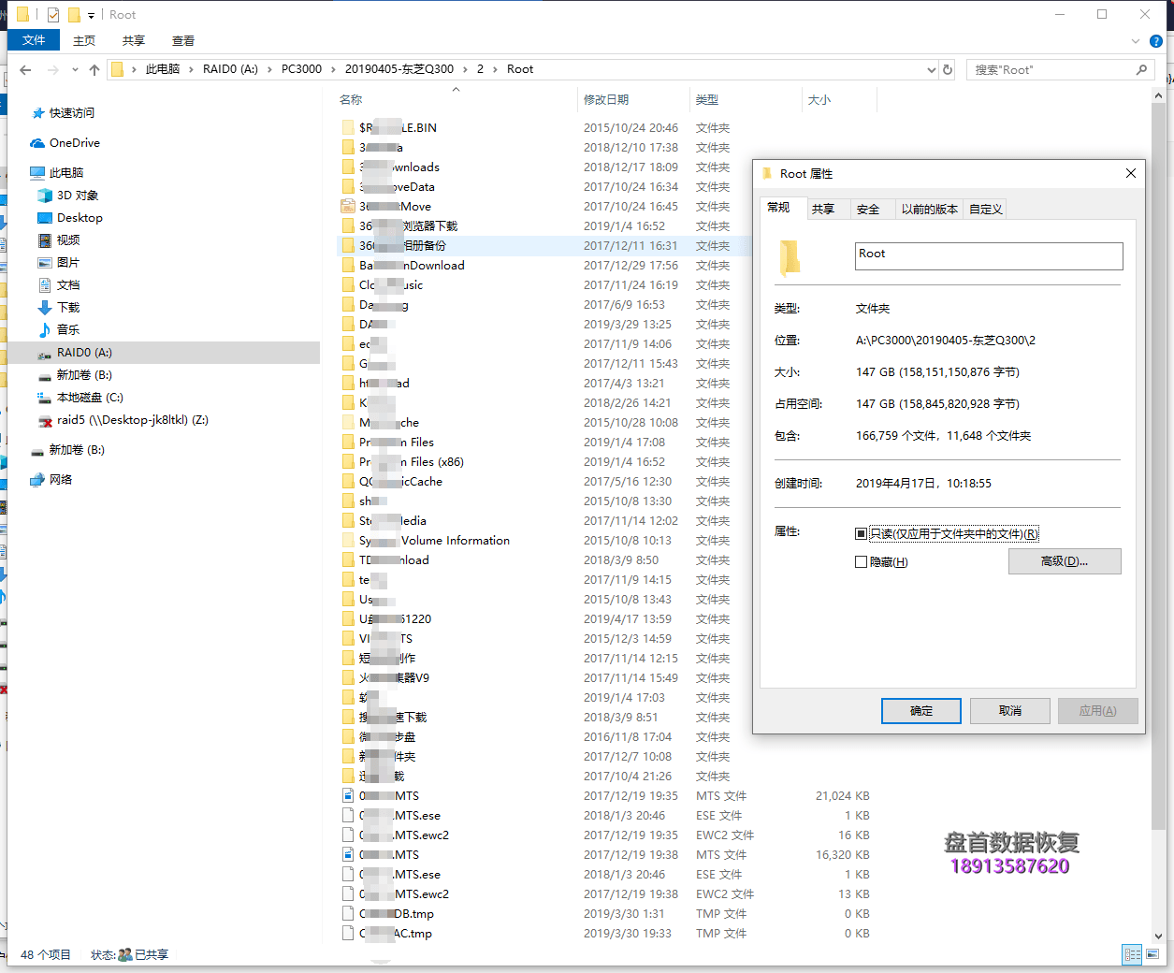Expand the ribbon with chevron
1174x973 pixels.
coord(1136,41)
